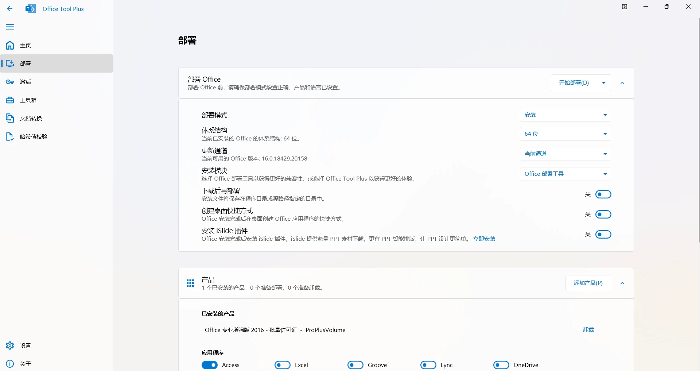Open 安装模块 dropdown showing Office 部署工具
This screenshot has height=371, width=700.
[565, 174]
